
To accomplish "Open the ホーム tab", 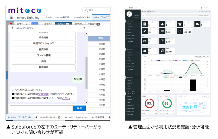I will click(x=48, y=18).
